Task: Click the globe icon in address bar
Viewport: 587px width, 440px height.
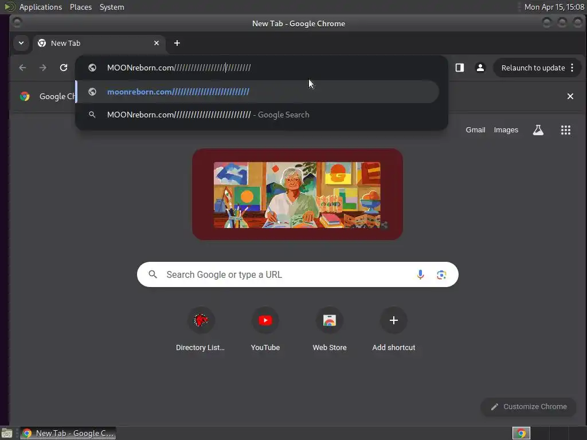Action: pos(92,68)
